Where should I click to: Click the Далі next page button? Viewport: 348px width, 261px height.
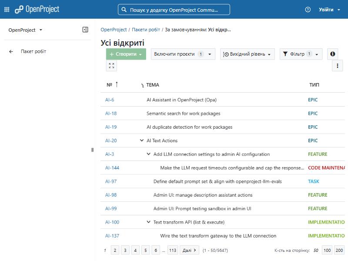point(189,250)
